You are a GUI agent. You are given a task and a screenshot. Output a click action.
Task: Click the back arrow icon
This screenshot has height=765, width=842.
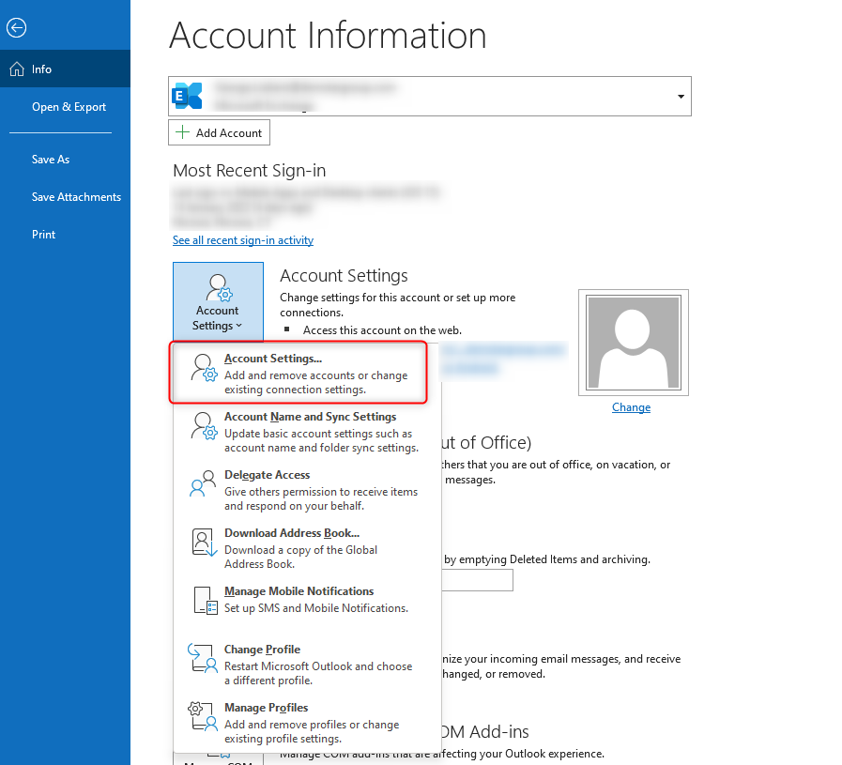(16, 28)
